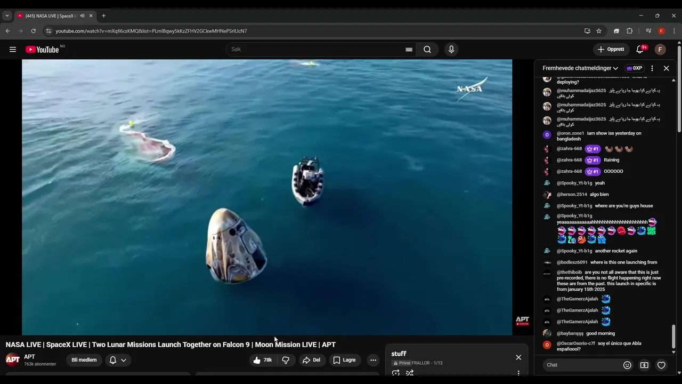The height and width of the screenshot is (384, 682).
Task: Toggle playlist shuffle
Action: [x=410, y=373]
